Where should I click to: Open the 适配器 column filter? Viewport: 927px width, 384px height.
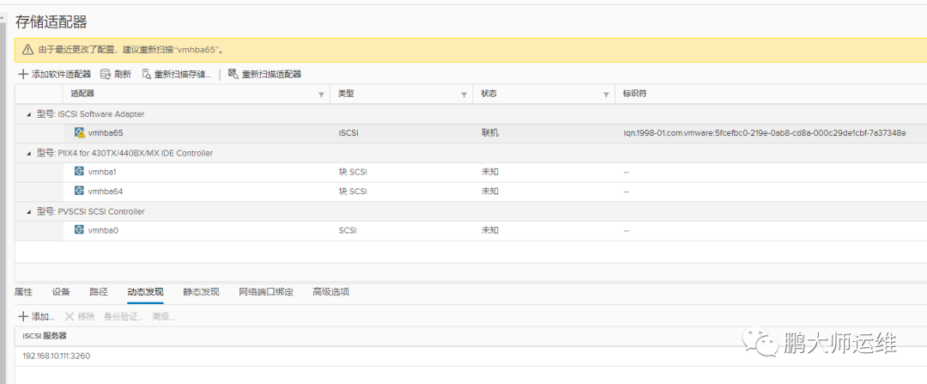point(322,94)
